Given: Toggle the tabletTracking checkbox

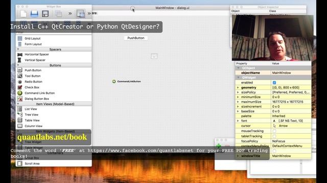Looking at the screenshot, I should coord(274,136).
